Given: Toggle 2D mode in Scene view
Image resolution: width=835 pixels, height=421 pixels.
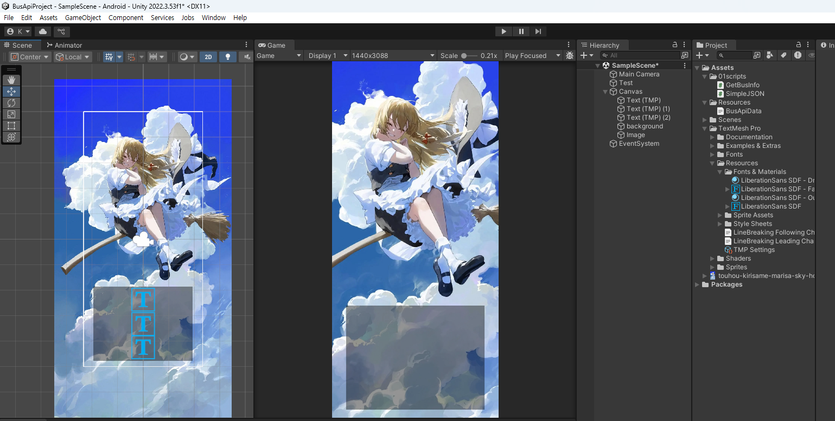Looking at the screenshot, I should pyautogui.click(x=208, y=57).
